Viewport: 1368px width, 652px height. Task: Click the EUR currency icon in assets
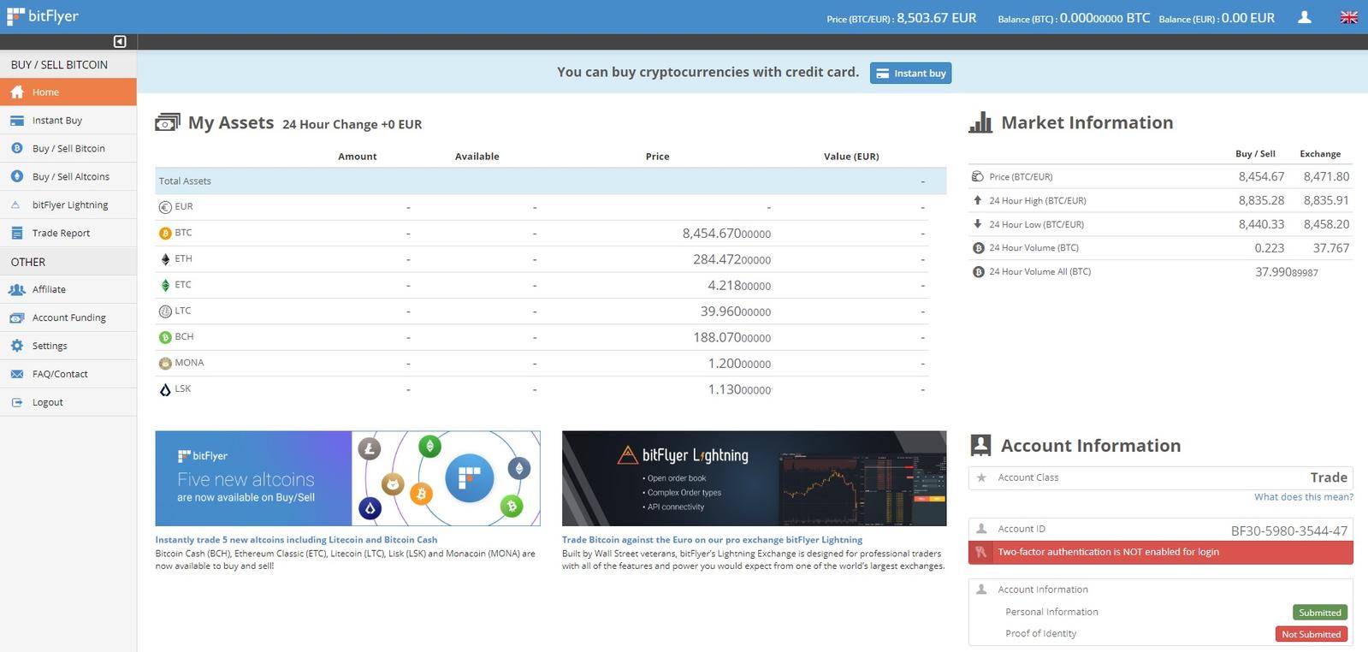point(165,207)
